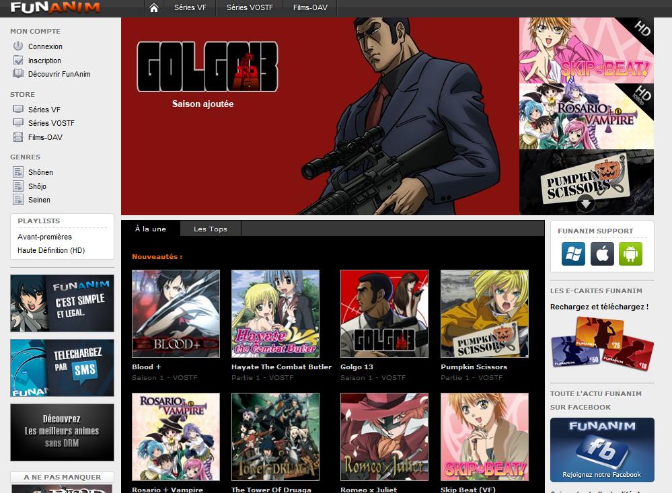Select the Android support icon
This screenshot has width=672, height=493.
630,254
